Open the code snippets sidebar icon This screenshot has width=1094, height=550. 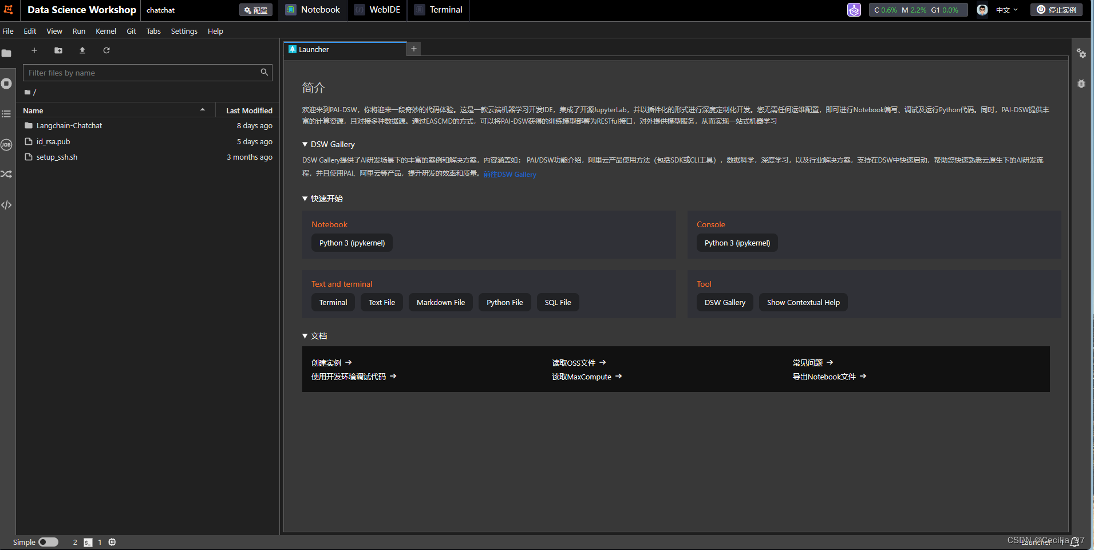6,205
